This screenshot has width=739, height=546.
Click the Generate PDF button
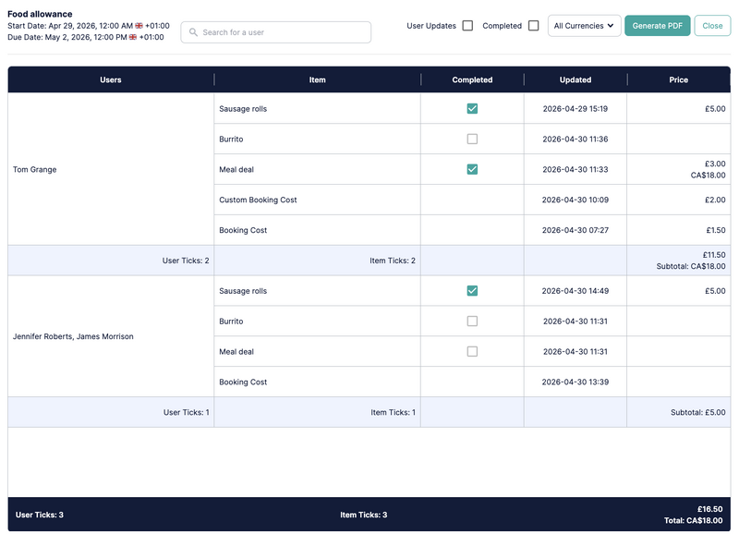click(x=658, y=26)
